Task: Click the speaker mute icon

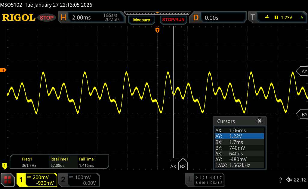Action: click(x=289, y=180)
